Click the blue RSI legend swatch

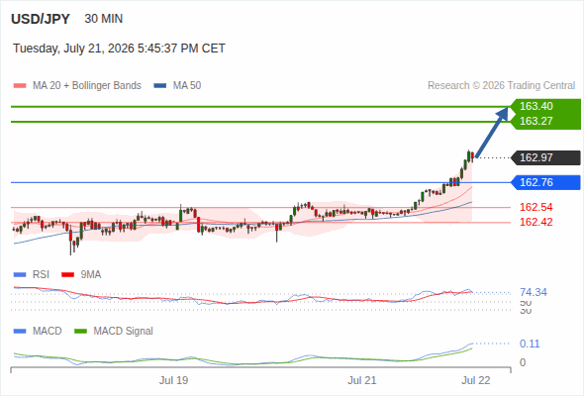[x=20, y=275]
